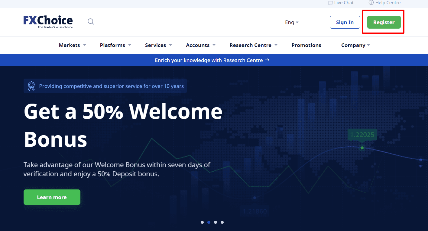Screen dimensions: 428x231
Task: Expand the Research Centre dropdown arrow
Action: point(276,45)
